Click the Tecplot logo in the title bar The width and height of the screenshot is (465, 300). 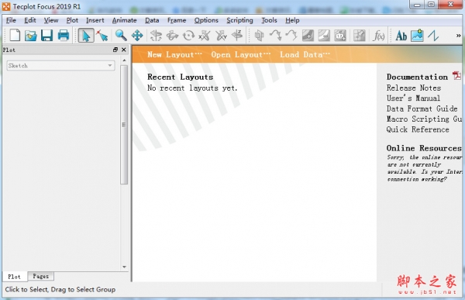6,6
